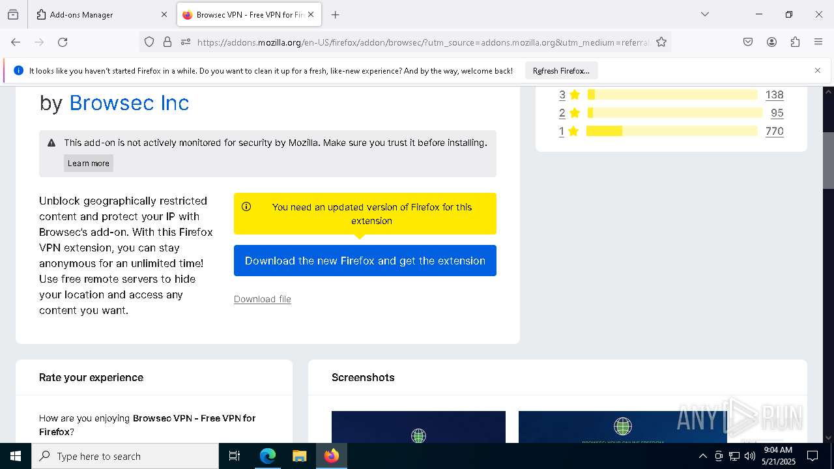Click the 2 star rating bar
Image resolution: width=834 pixels, height=469 pixels.
[675, 113]
